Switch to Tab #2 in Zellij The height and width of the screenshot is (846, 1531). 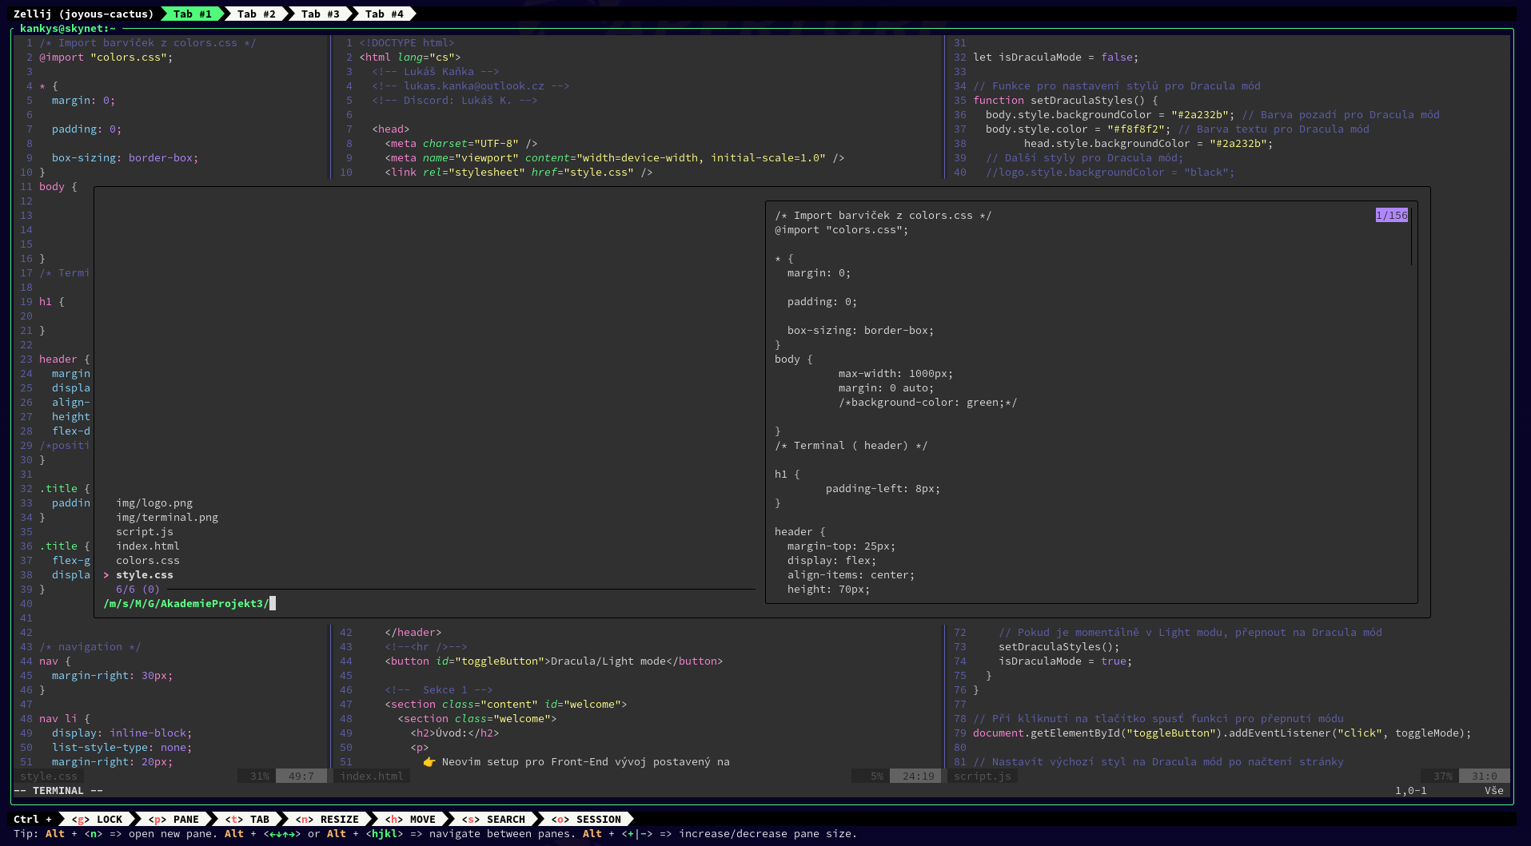[x=256, y=14]
